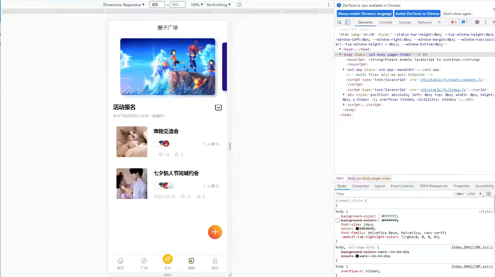This screenshot has height=277, width=495.
Task: Click participant avatars on 宠物交流会
Action: [162, 143]
